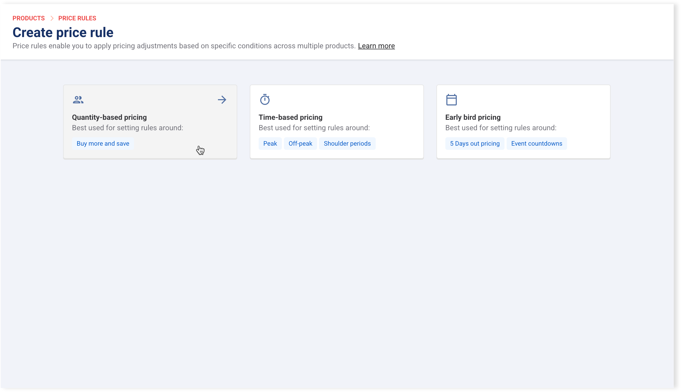
Task: Click the stopwatch icon on Time-based card
Action: pos(265,100)
